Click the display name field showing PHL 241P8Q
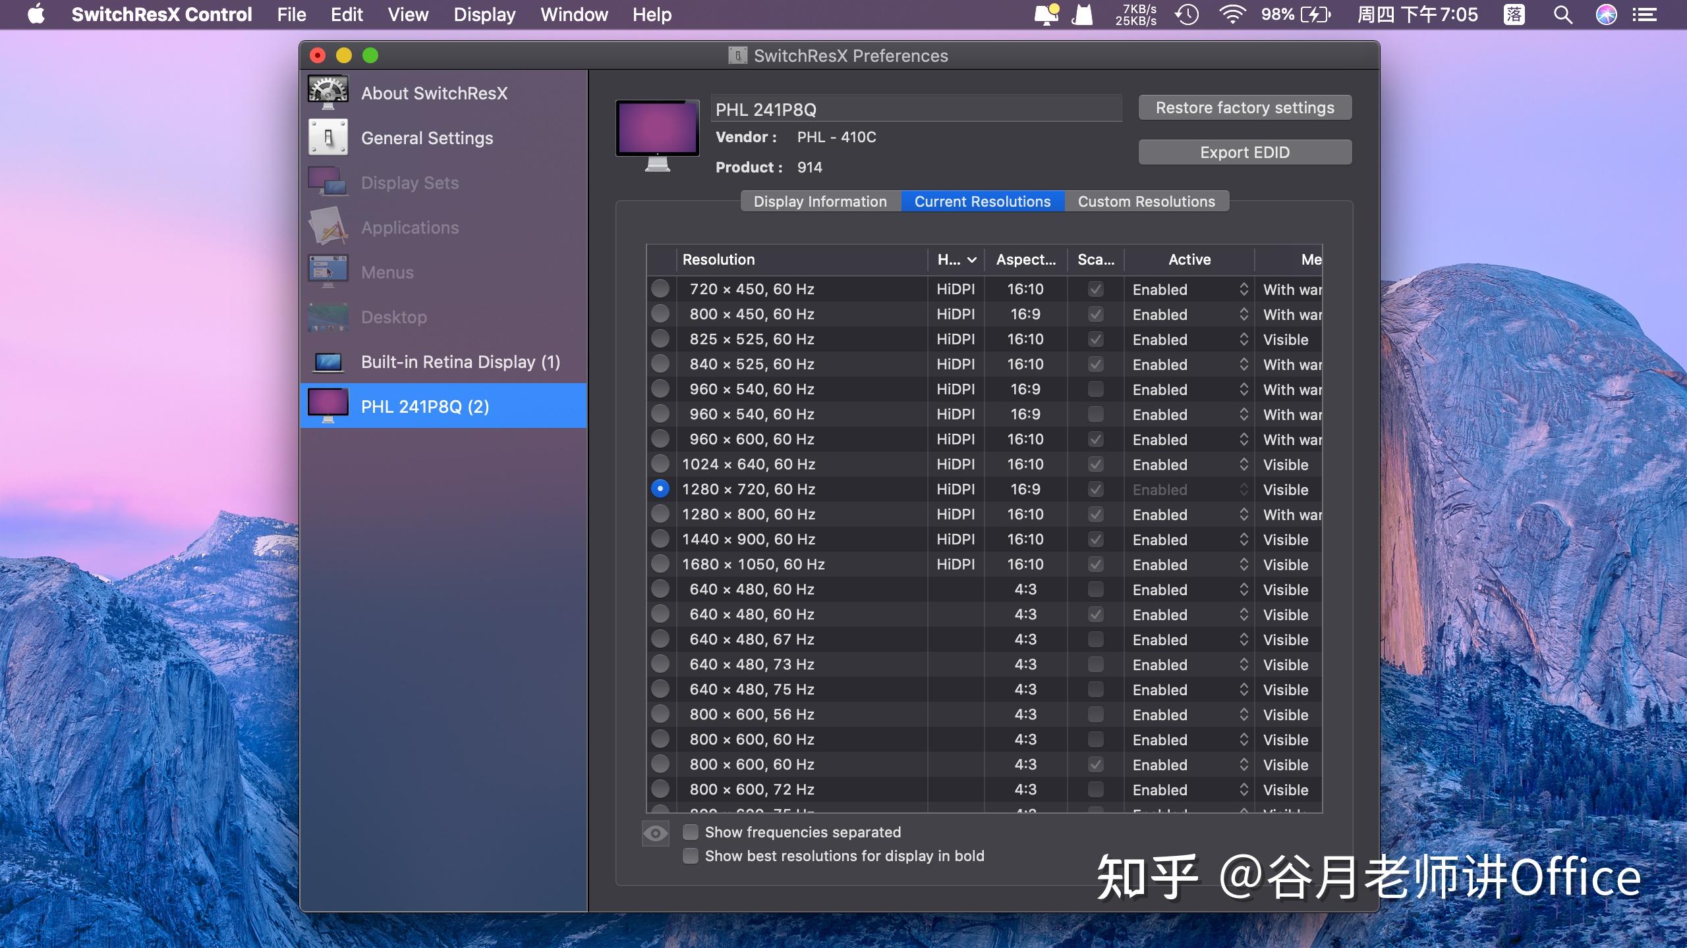The image size is (1687, 948). 915,109
